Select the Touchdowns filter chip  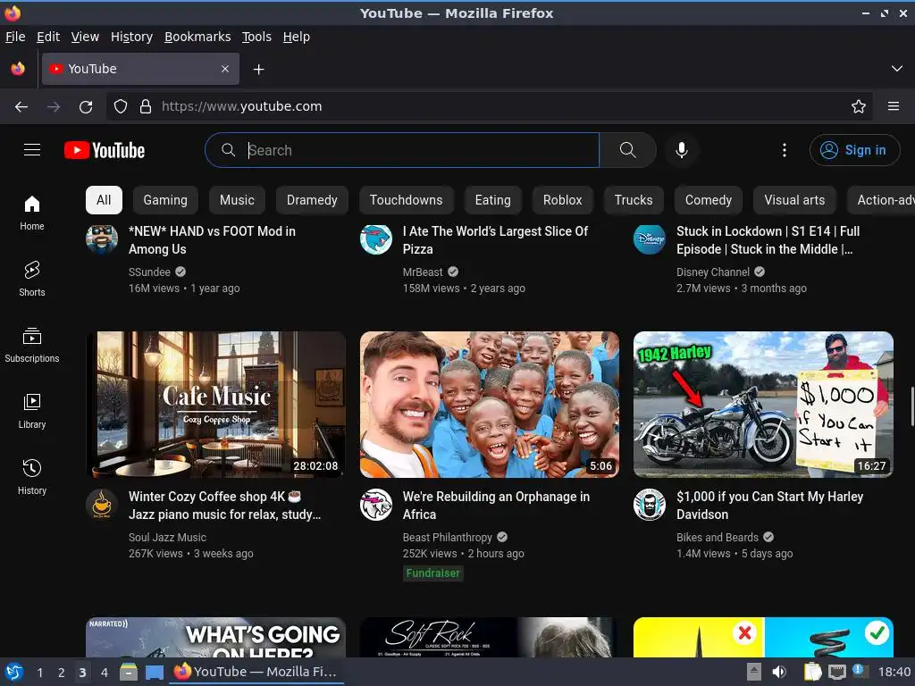pos(407,200)
